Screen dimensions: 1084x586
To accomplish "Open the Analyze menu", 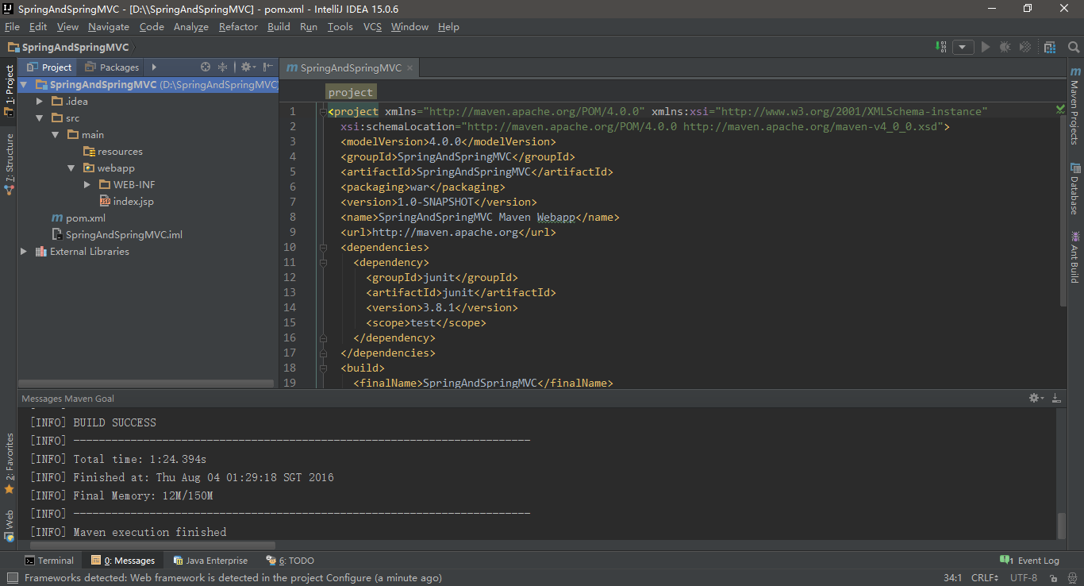I will point(190,26).
